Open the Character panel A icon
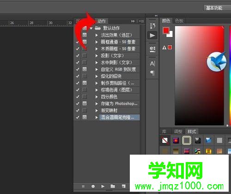Viewport: 231px width, 194px height. click(152, 63)
